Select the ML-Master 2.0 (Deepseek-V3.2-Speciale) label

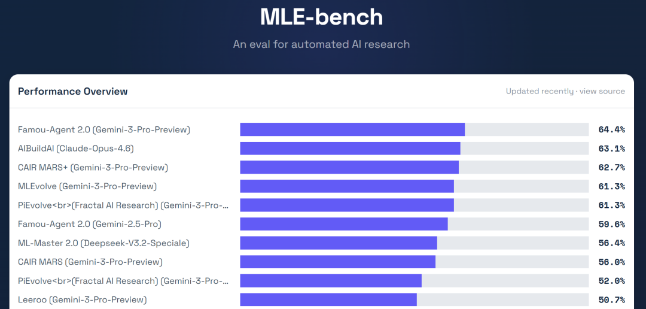point(103,243)
